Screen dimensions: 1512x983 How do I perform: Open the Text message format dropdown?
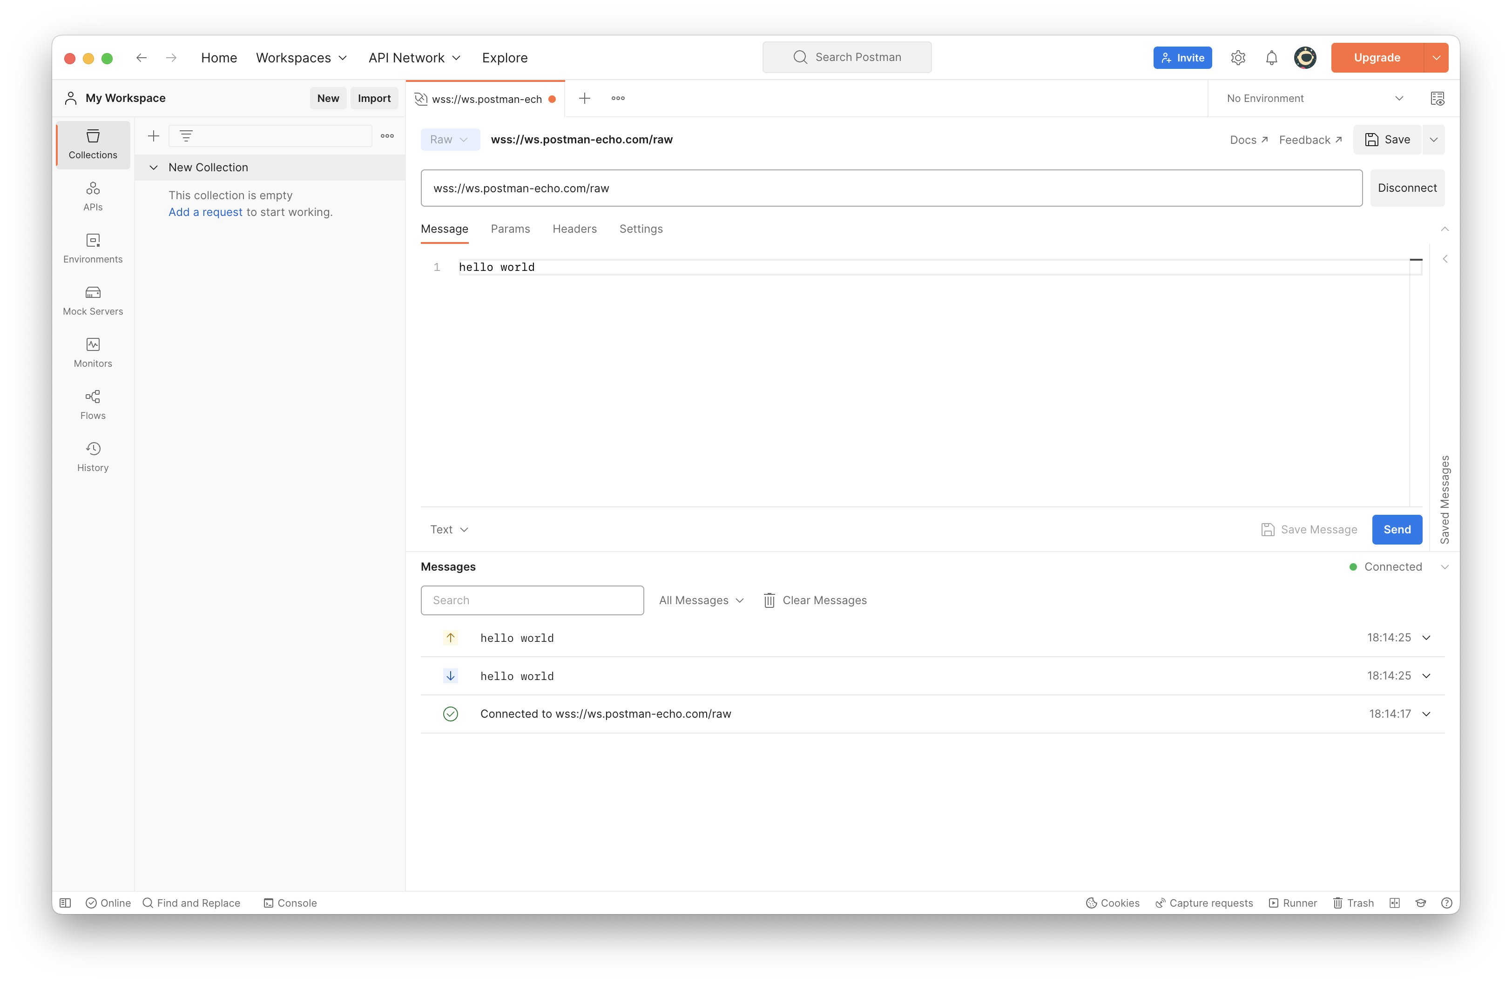point(448,529)
